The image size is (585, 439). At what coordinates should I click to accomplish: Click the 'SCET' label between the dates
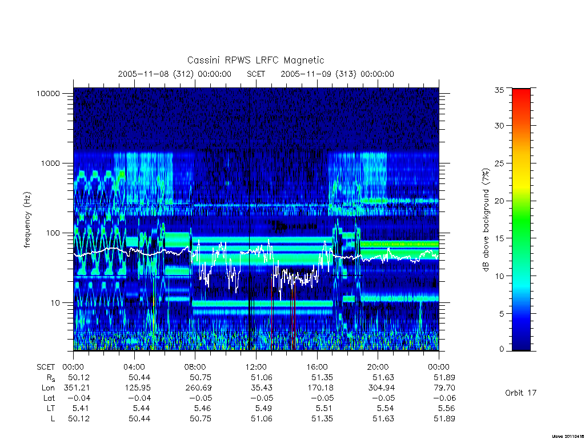(256, 74)
